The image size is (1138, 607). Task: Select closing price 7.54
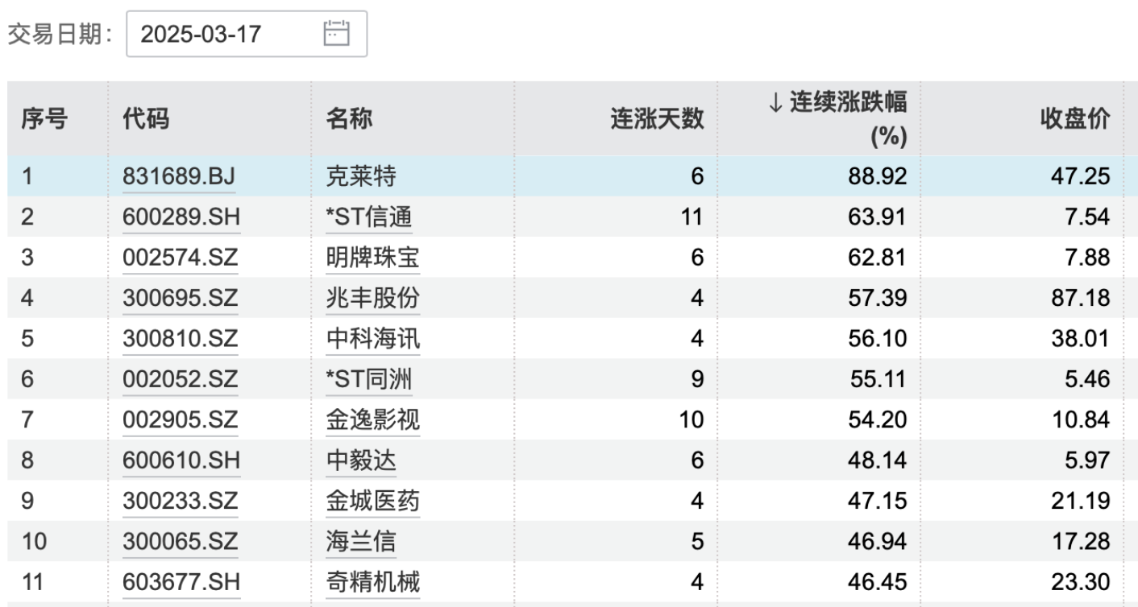[1086, 217]
